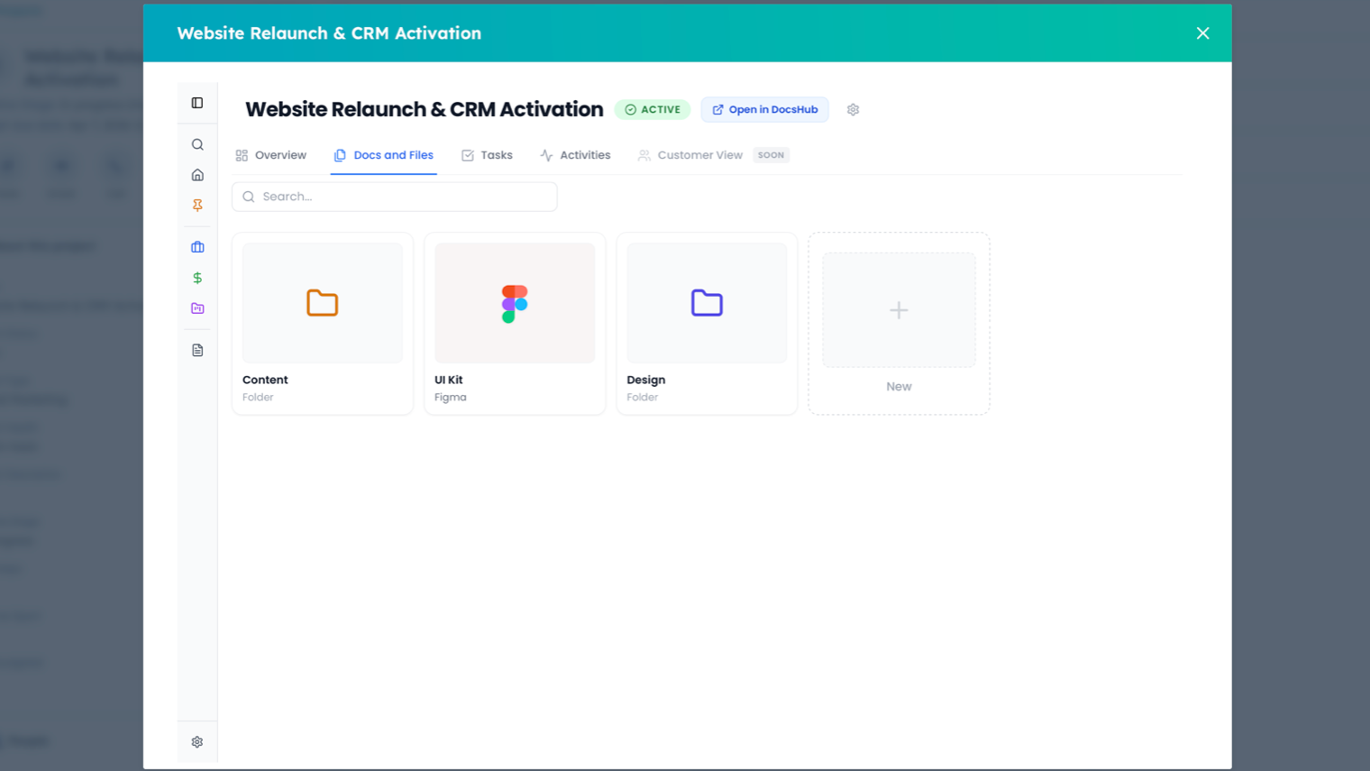Open the UI Kit Figma file
The image size is (1370, 771).
pos(514,302)
